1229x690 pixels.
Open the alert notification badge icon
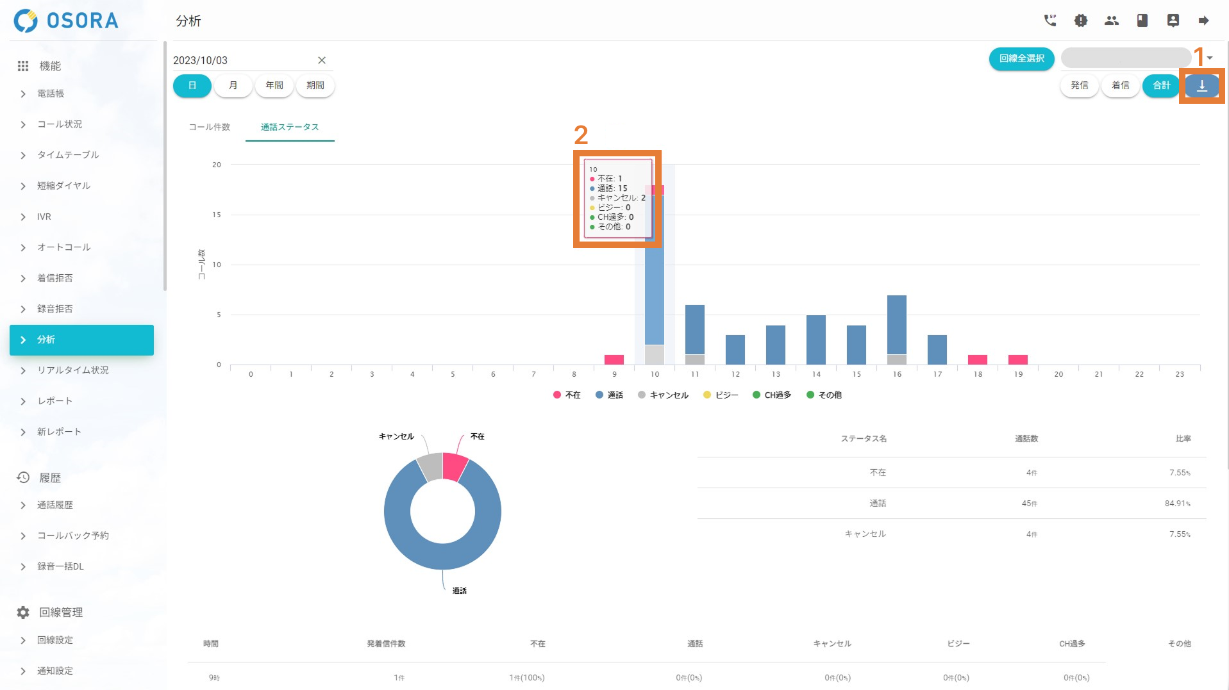pos(1080,21)
